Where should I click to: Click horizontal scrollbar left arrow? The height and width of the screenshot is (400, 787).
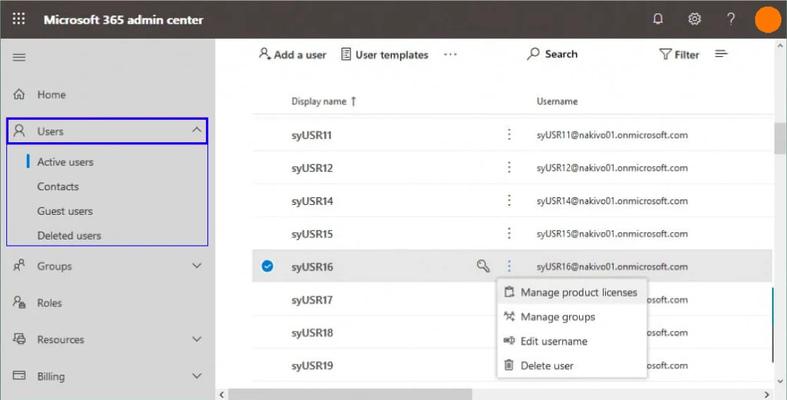tap(222, 394)
